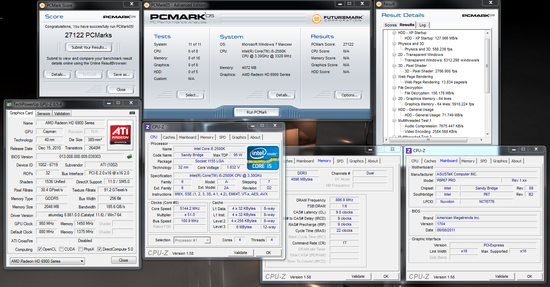
Task: Click the Submit Your Results button
Action: (x=89, y=47)
